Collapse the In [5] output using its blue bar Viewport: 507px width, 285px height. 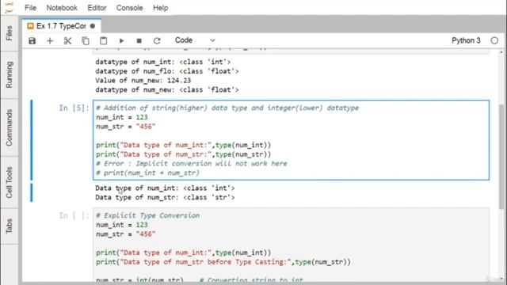[x=32, y=192]
